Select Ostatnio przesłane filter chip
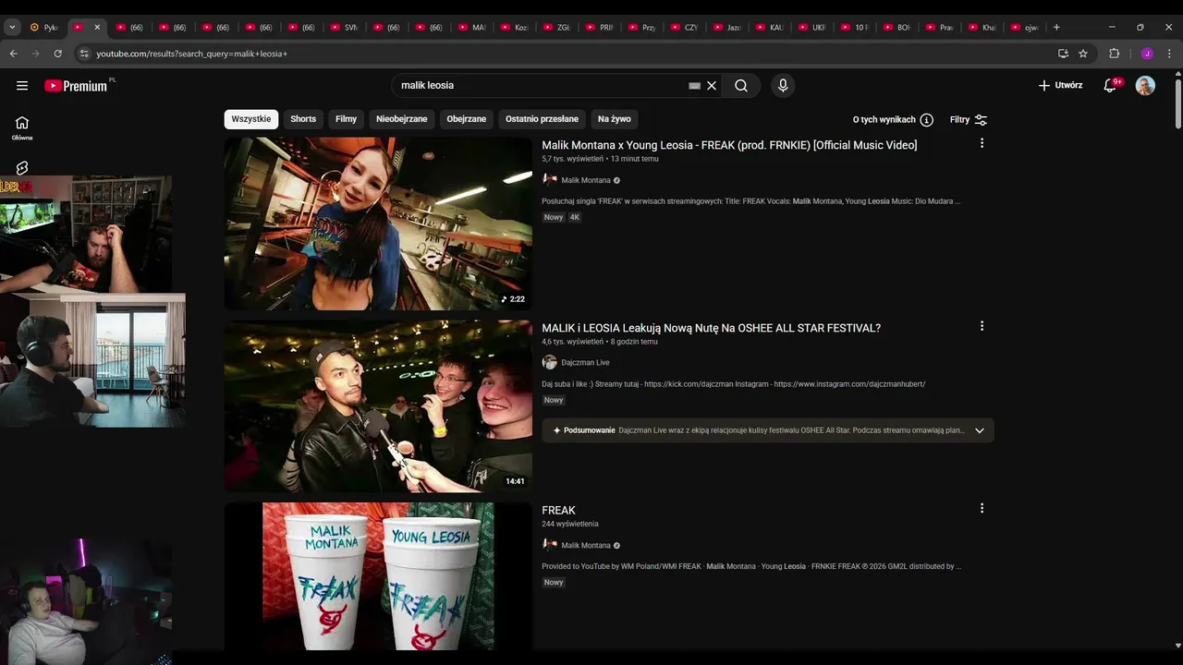Screen dimensions: 1183x665 point(542,119)
